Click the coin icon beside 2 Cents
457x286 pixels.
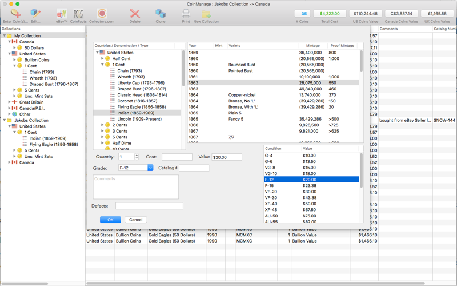(x=107, y=125)
